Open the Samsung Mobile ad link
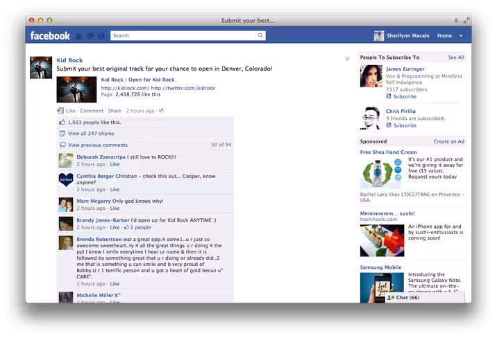Image resolution: width=497 pixels, height=338 pixels. coord(380,267)
